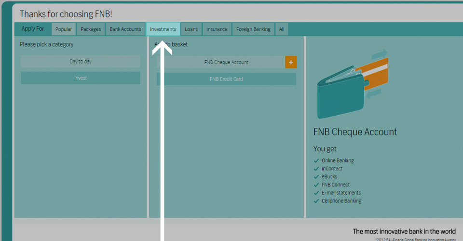The height and width of the screenshot is (241, 463).
Task: Choose the Invest category
Action: pyautogui.click(x=81, y=78)
